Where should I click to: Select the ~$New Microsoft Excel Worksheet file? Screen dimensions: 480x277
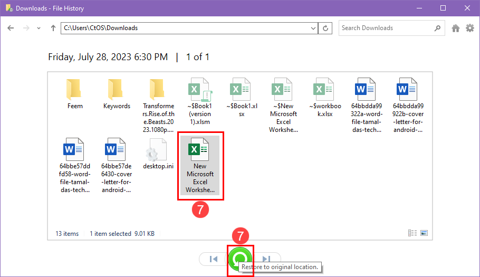(283, 105)
